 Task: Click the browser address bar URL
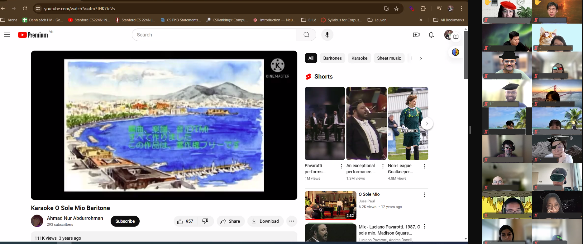point(79,9)
